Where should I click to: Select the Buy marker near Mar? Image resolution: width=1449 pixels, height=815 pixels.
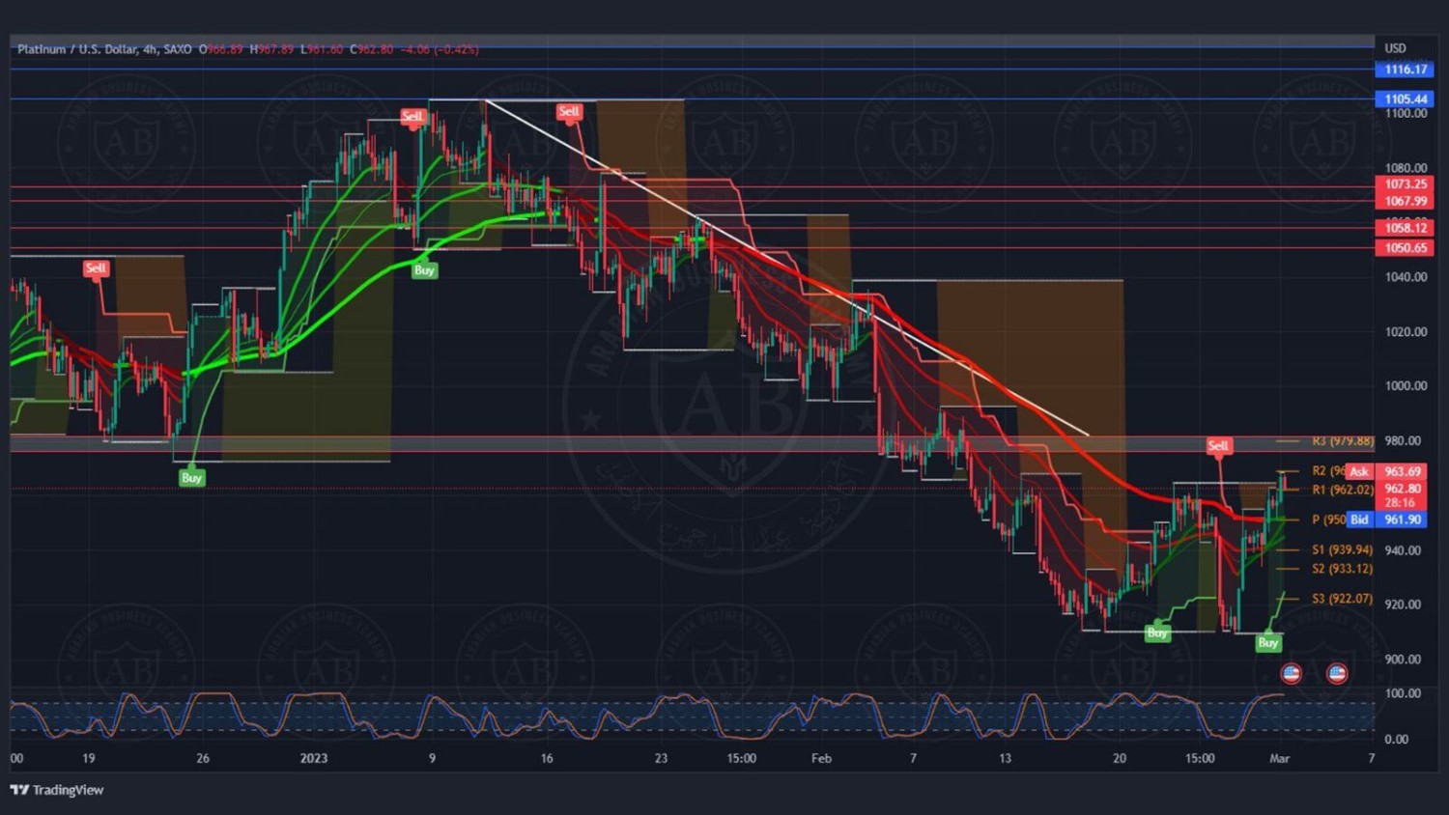1268,642
